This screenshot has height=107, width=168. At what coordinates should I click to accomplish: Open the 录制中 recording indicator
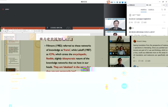(x=6, y=9)
